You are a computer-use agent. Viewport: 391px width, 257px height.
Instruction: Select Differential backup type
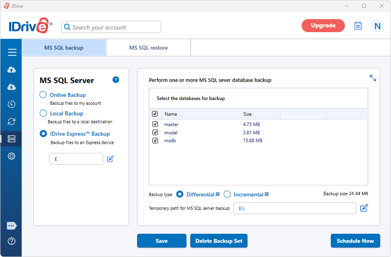point(180,194)
